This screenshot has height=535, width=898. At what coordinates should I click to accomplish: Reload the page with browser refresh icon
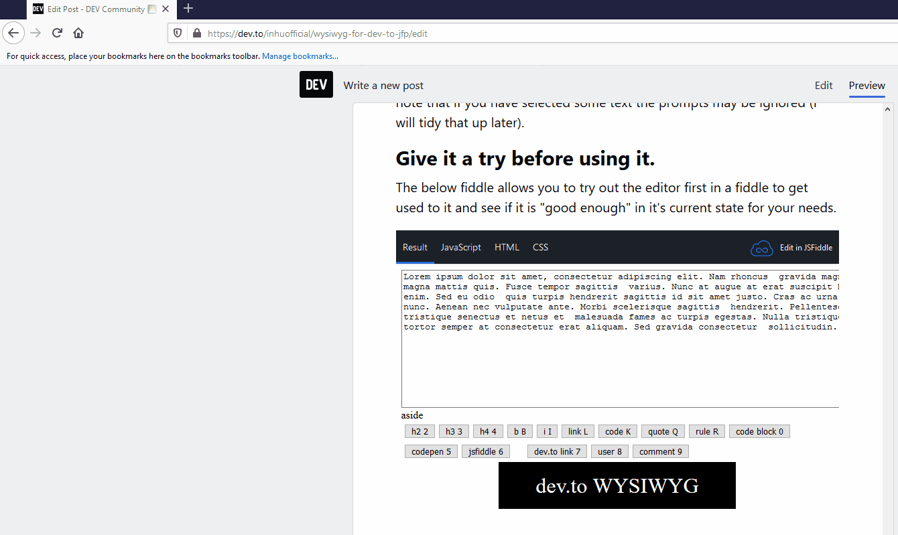click(x=58, y=33)
